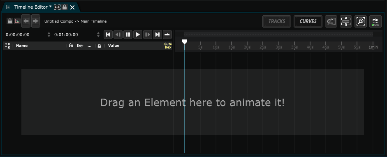Open the ... column header options
Image resolution: width=387 pixels, height=157 pixels.
(x=90, y=46)
